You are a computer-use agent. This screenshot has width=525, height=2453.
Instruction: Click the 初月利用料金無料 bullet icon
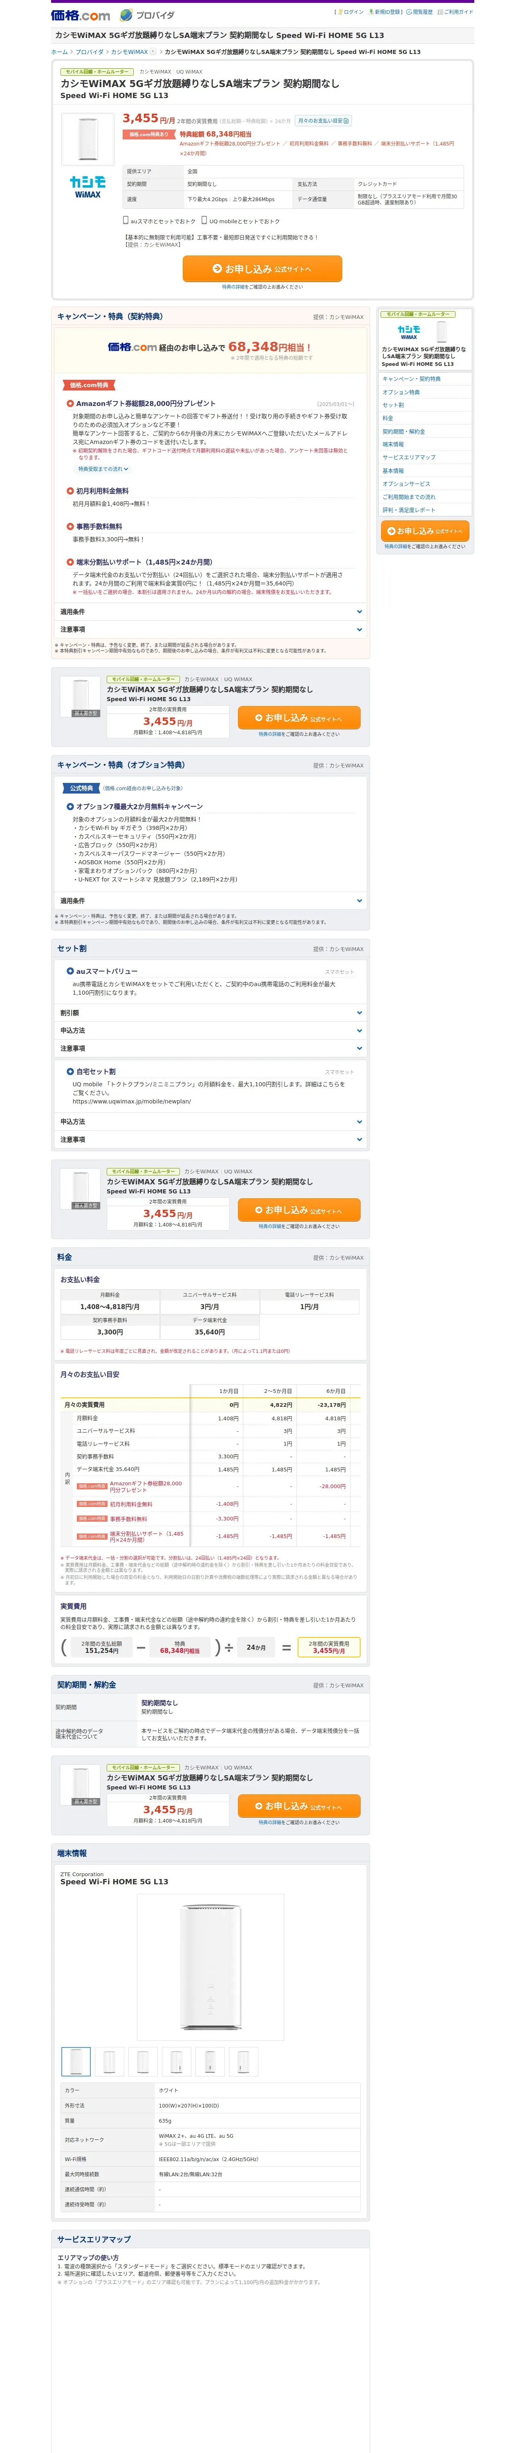pos(70,491)
